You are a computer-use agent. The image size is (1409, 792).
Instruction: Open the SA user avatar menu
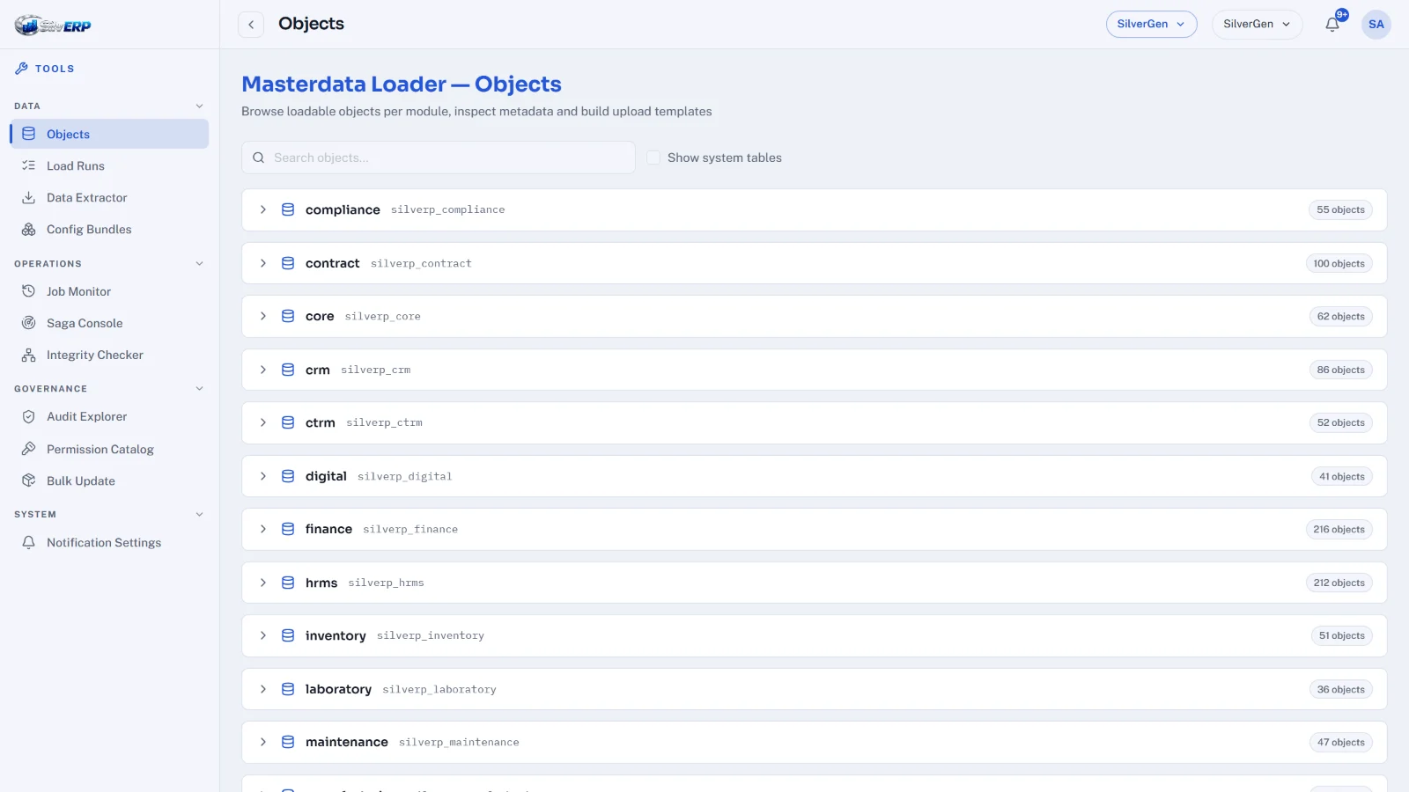[x=1376, y=25]
